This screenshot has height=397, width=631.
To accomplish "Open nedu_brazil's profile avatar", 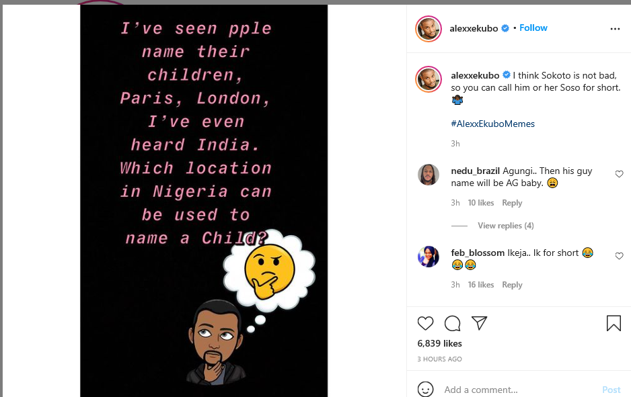I will (429, 175).
